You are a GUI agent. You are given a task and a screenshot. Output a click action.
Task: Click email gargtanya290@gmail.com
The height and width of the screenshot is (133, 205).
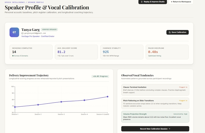click(x=35, y=33)
